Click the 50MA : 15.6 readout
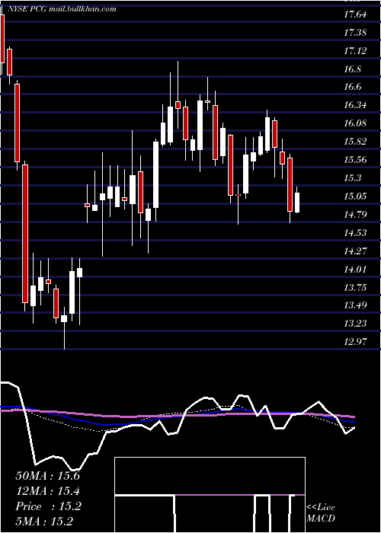The image size is (381, 533). 48,476
